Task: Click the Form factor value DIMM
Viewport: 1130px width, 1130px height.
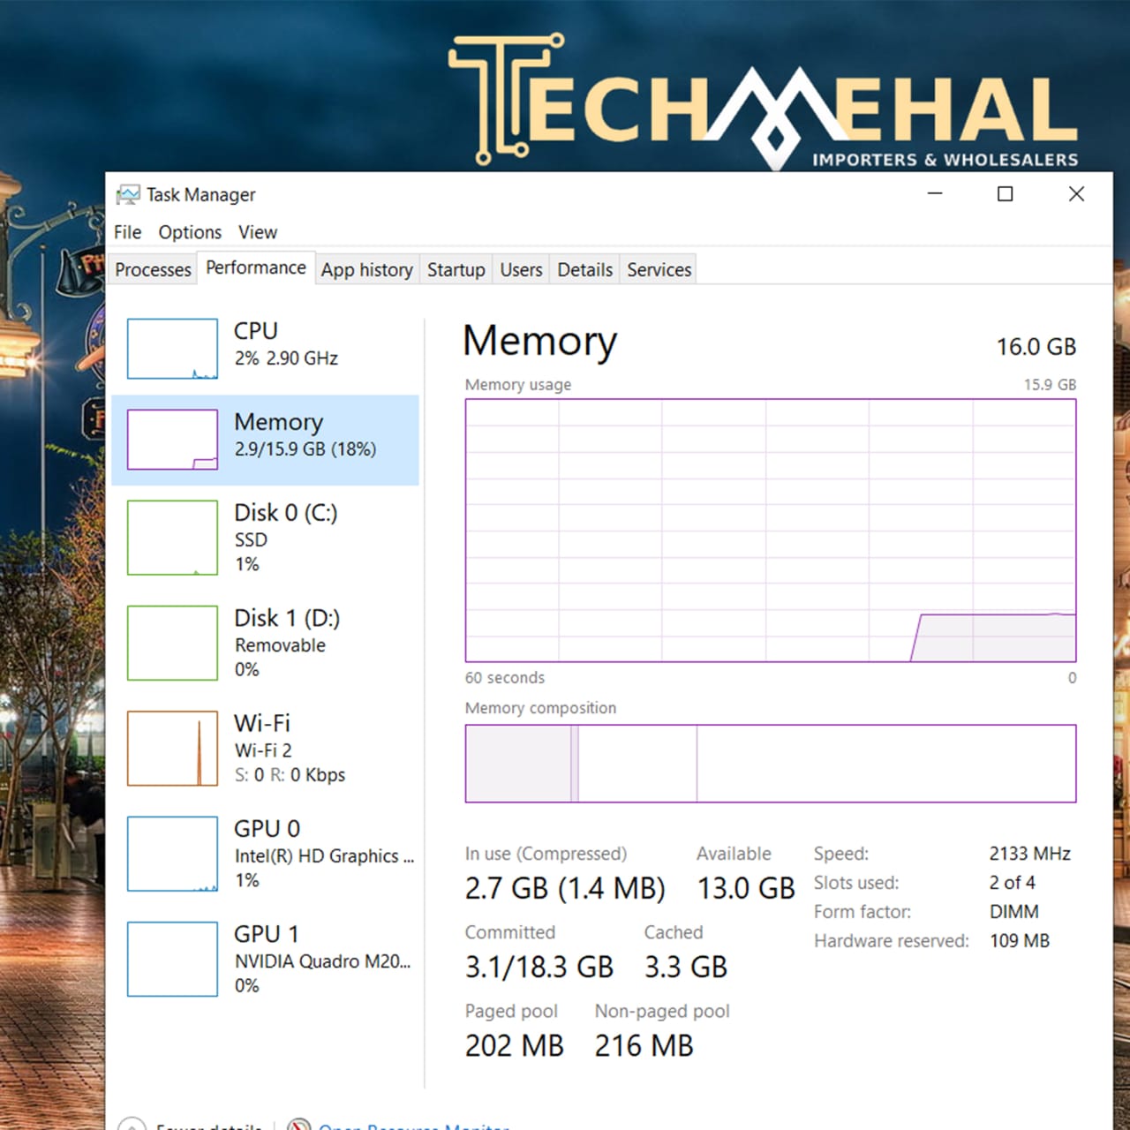Action: 1013,912
